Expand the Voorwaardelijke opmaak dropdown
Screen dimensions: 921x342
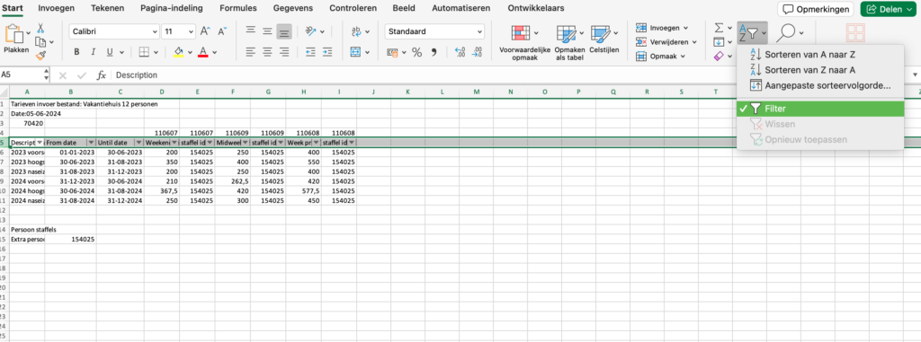pos(536,33)
